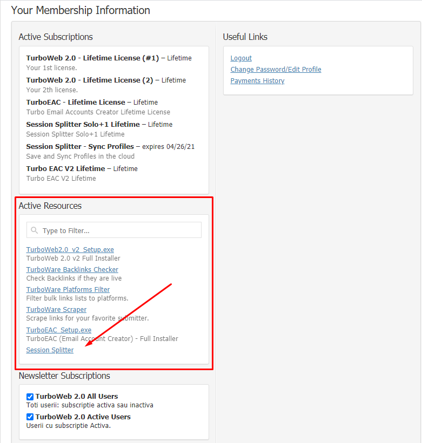Viewport: 422px width, 443px height.
Task: Click the Logout link
Action: pyautogui.click(x=241, y=58)
